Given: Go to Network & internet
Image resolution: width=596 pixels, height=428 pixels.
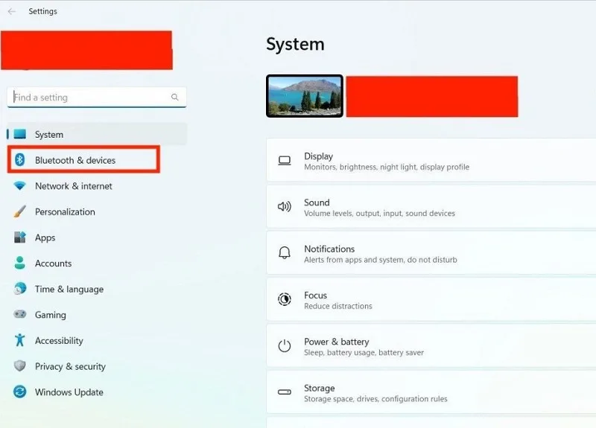Looking at the screenshot, I should coord(97,185).
